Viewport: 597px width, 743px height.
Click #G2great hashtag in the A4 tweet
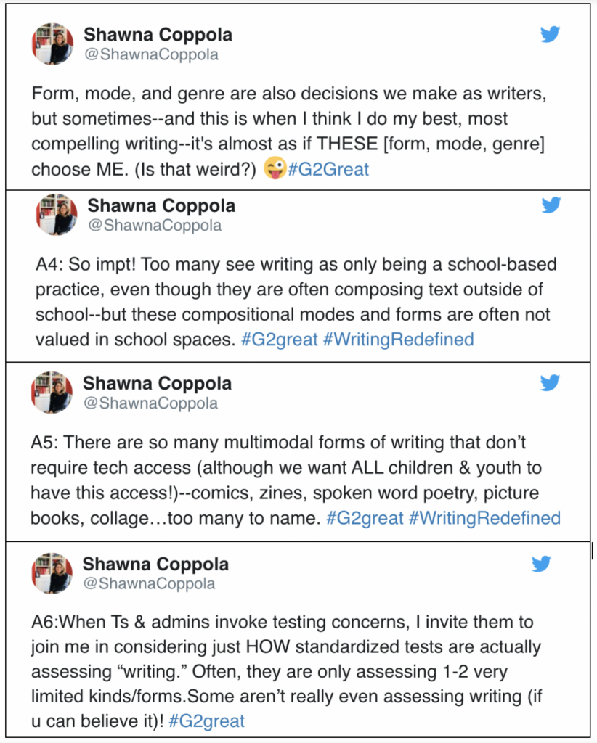[x=280, y=340]
